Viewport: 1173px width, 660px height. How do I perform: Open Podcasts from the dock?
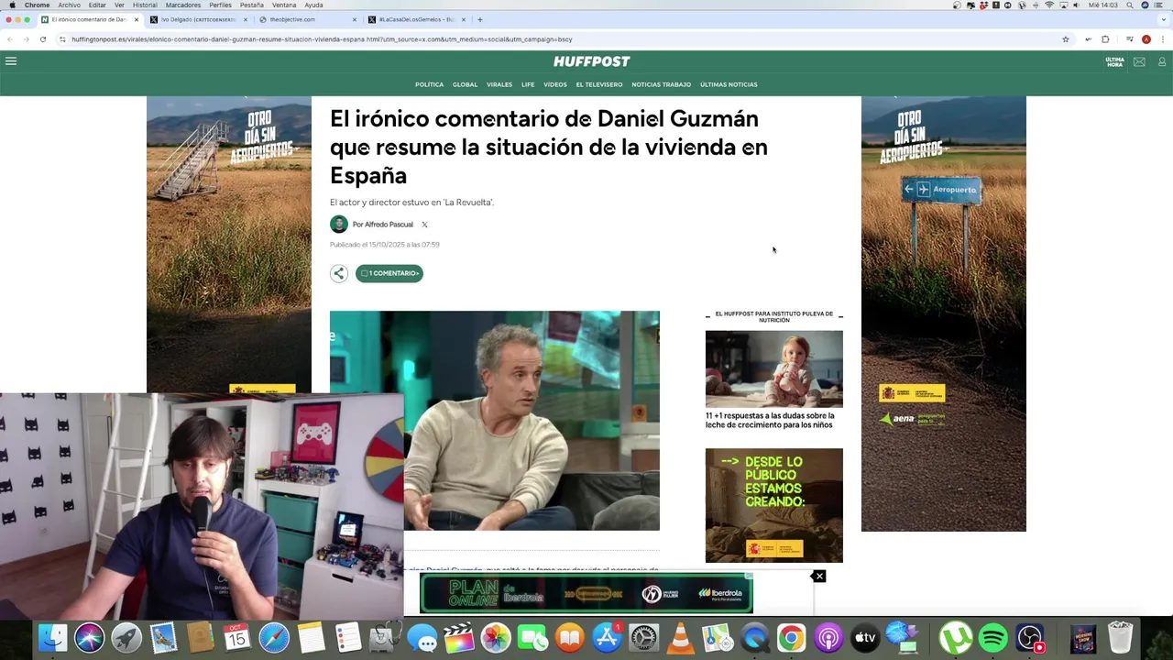click(828, 638)
